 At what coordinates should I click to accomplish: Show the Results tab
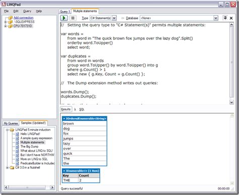pyautogui.click(x=66, y=109)
